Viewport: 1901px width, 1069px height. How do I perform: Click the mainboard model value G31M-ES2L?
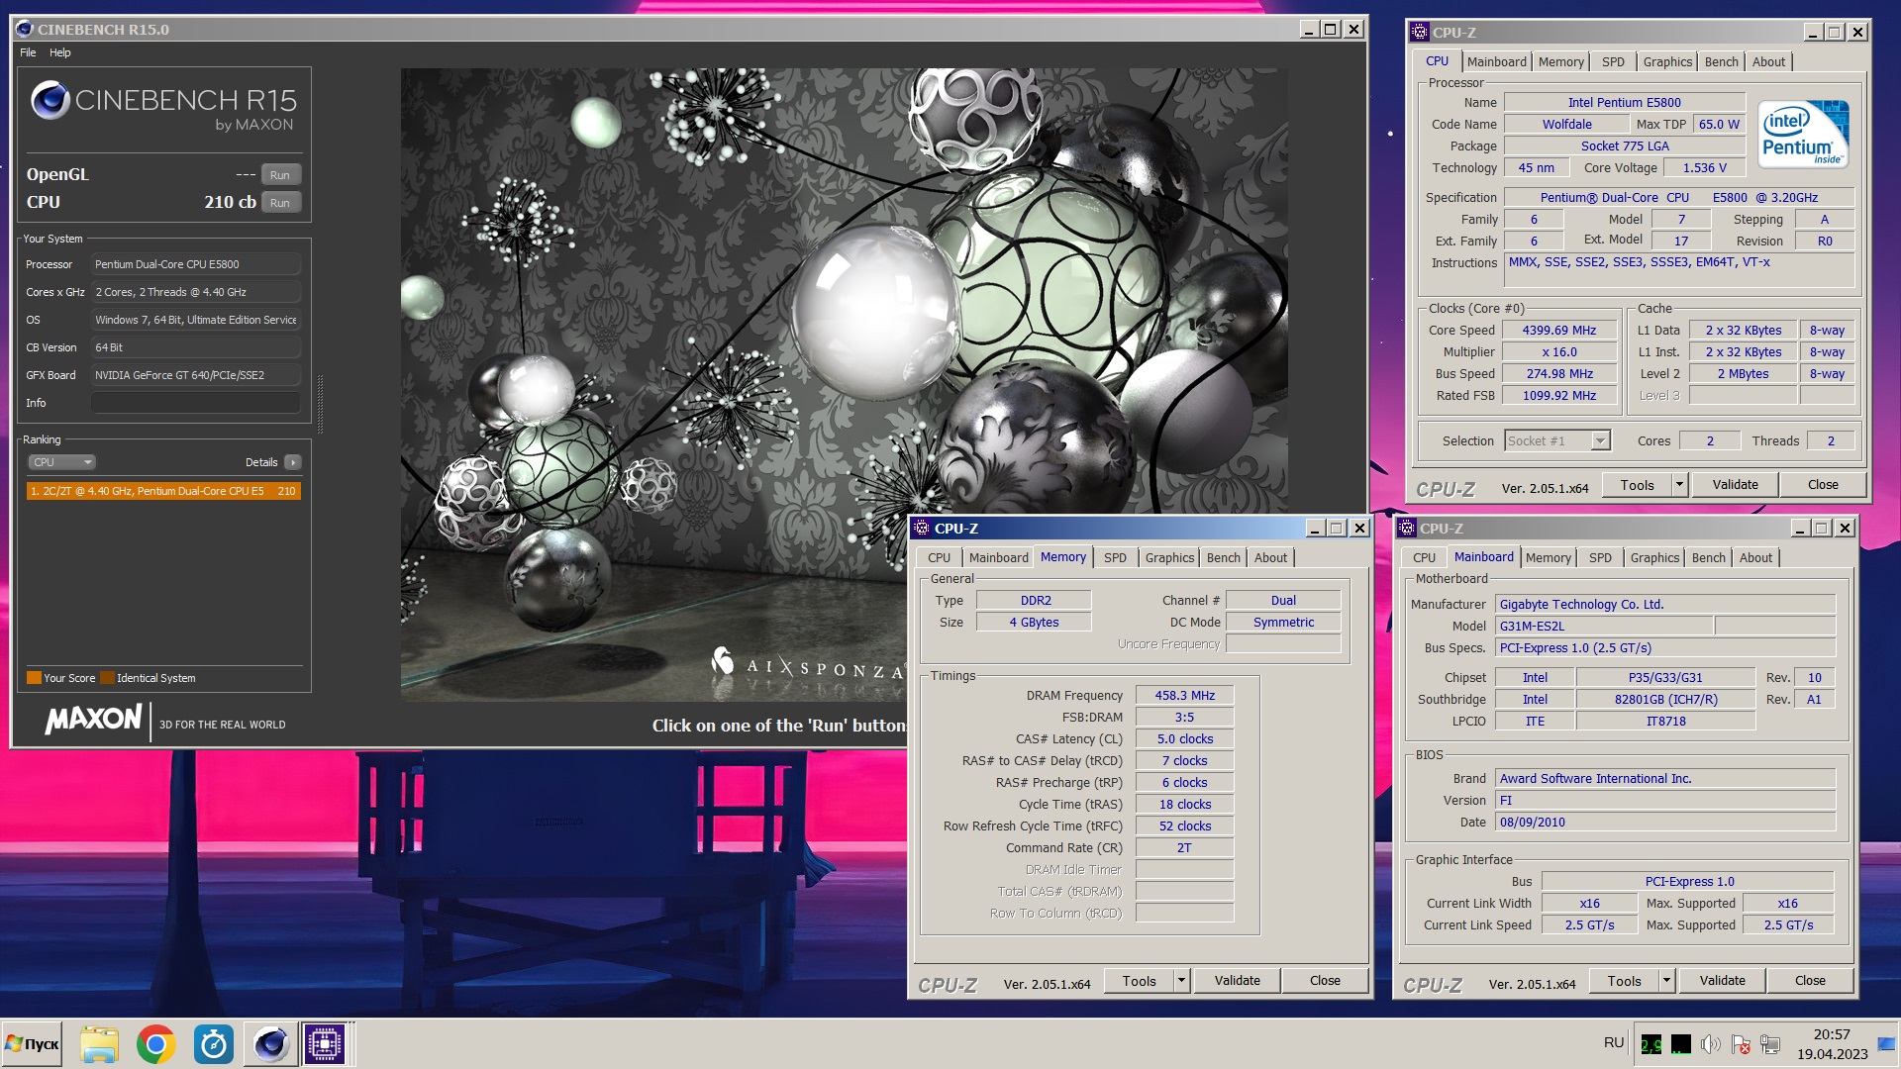pos(1604,627)
